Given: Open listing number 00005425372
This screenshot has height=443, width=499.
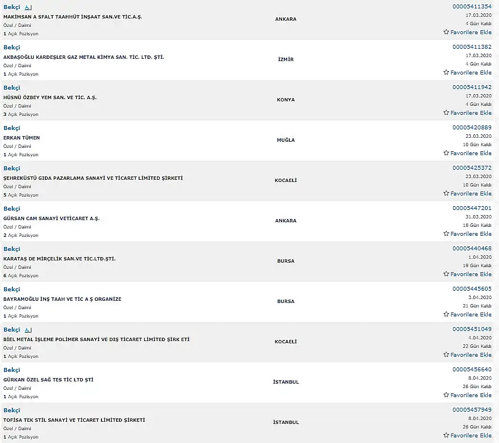Looking at the screenshot, I should pos(472,168).
